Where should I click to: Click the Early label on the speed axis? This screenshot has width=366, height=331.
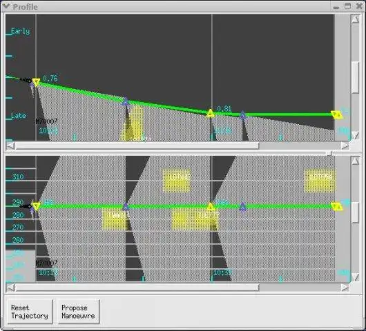tap(20, 31)
